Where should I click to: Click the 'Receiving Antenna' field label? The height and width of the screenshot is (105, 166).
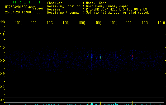(x=63, y=13)
